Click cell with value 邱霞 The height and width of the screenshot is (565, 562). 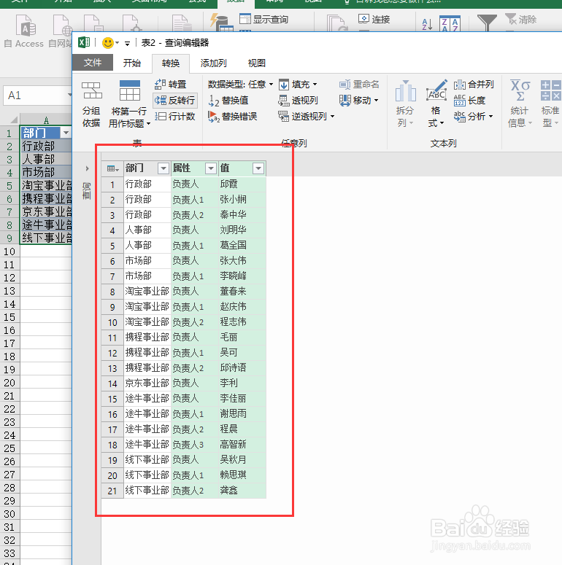(x=242, y=184)
